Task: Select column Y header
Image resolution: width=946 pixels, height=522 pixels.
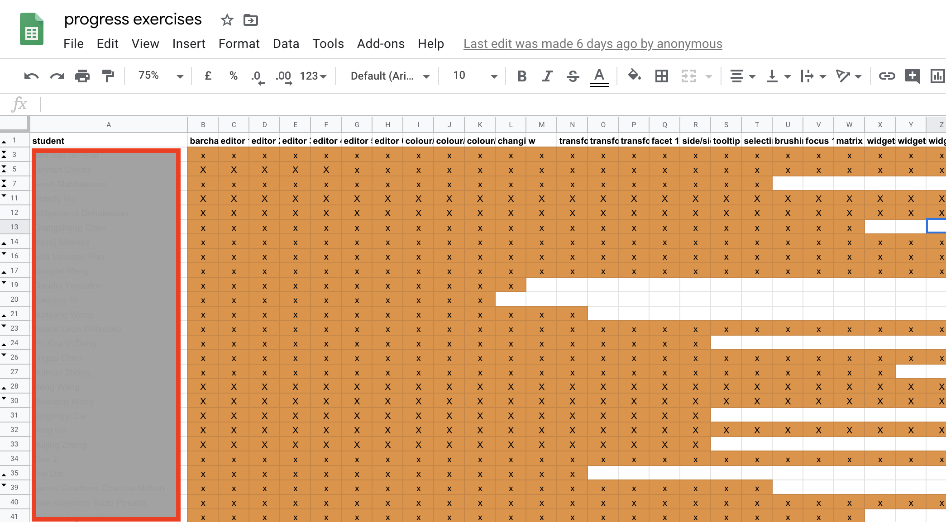Action: coord(911,124)
